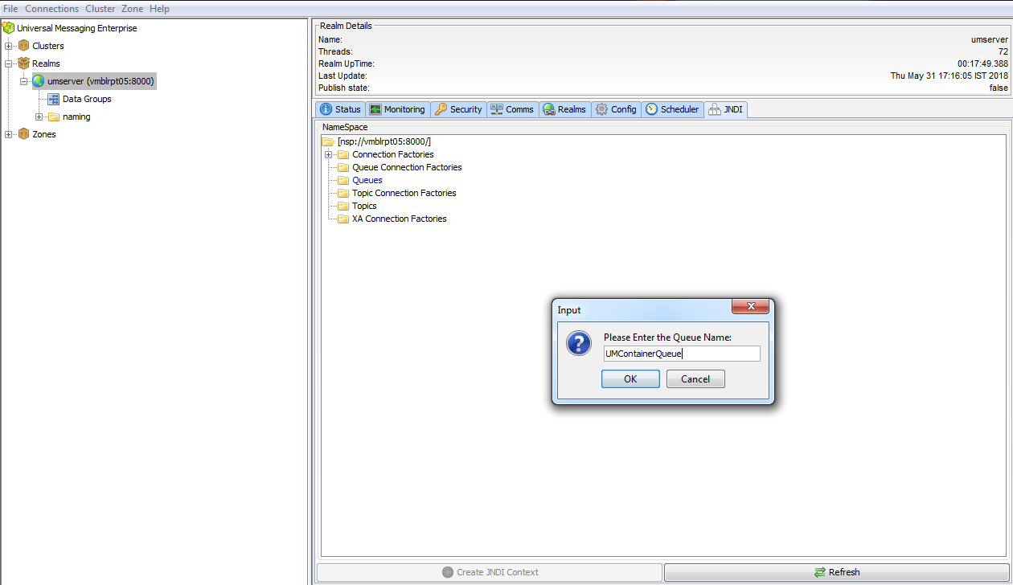
Task: Select the Security key icon tab
Action: (x=443, y=109)
